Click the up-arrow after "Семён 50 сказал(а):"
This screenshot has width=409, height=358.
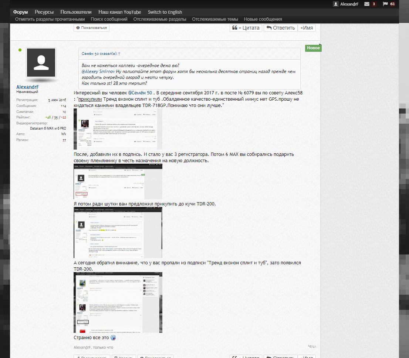tap(119, 54)
